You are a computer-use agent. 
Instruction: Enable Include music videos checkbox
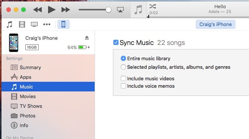click(x=123, y=78)
